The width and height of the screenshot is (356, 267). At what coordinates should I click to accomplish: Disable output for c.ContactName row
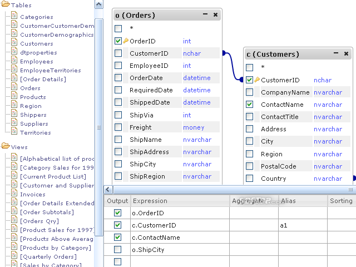(x=117, y=238)
